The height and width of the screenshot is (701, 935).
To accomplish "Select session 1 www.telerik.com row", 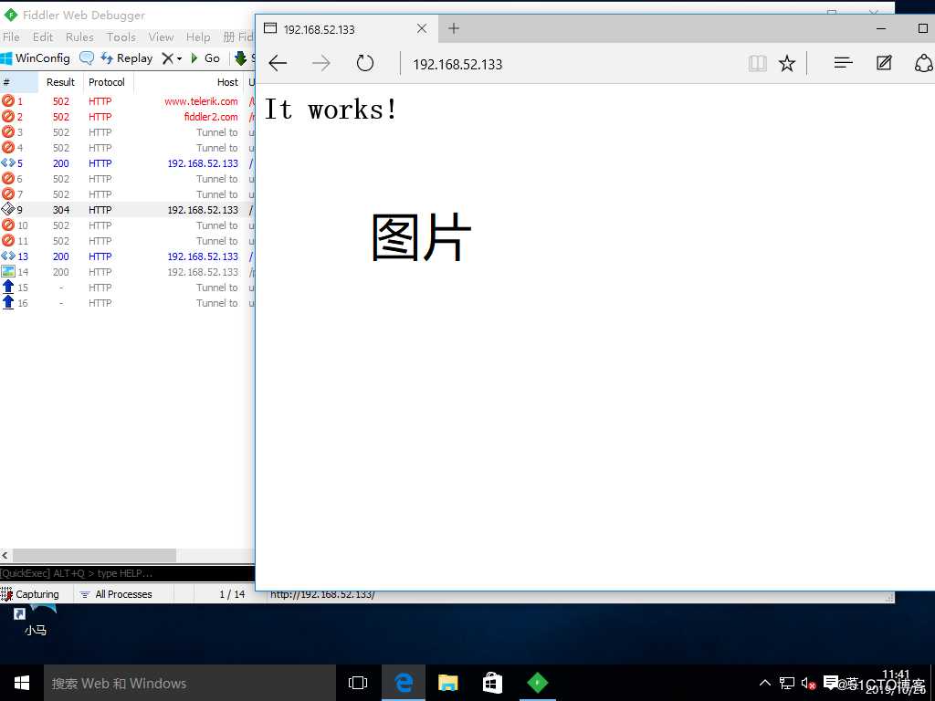I will click(128, 101).
